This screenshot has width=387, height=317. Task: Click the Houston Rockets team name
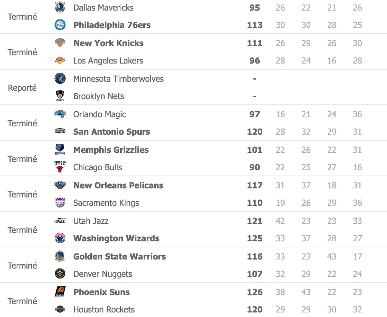(104, 309)
